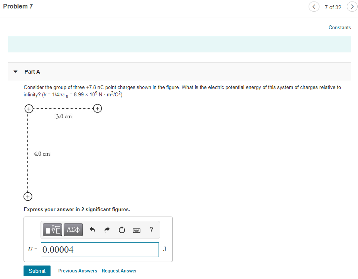Click the J unit label
This screenshot has width=358, height=279.
165,249
